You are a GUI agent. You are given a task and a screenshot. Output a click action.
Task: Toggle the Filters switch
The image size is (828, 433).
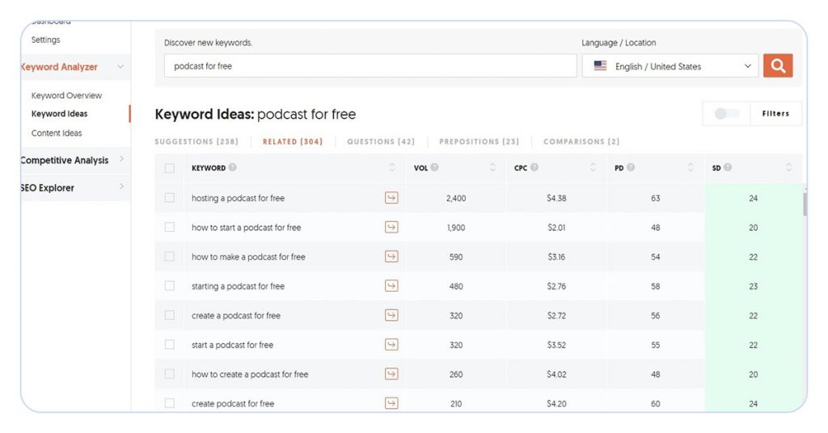click(x=727, y=113)
